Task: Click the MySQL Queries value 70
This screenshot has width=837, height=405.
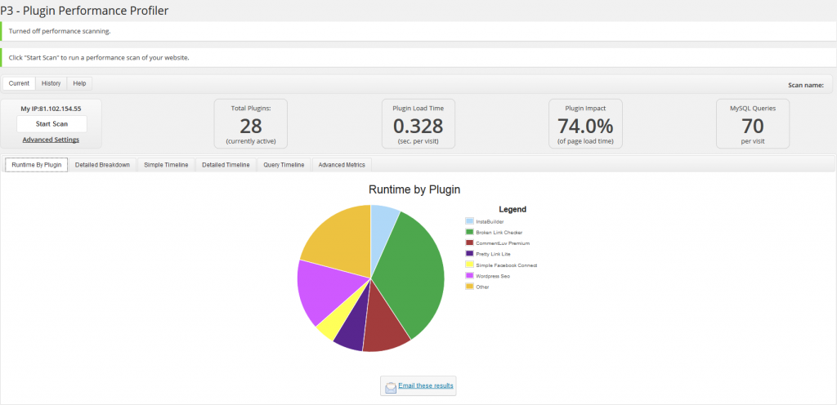Action: (753, 127)
